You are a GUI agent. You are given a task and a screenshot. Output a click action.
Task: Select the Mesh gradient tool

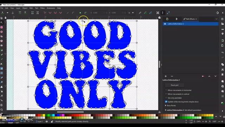coord(1,73)
